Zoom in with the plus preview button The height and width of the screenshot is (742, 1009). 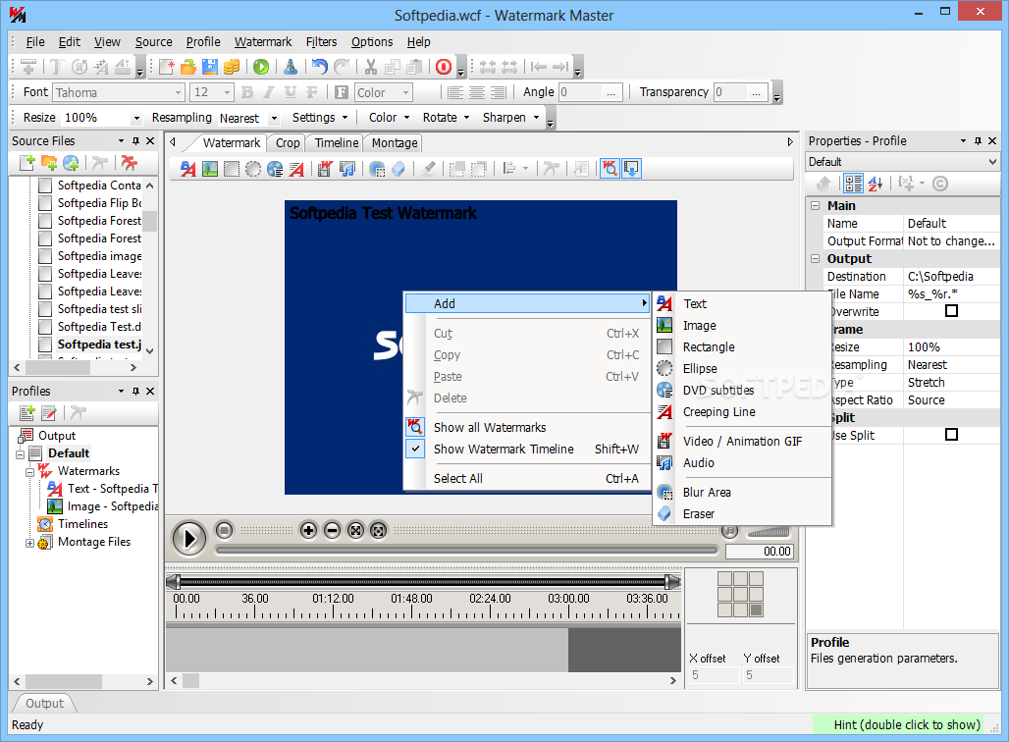pyautogui.click(x=309, y=530)
